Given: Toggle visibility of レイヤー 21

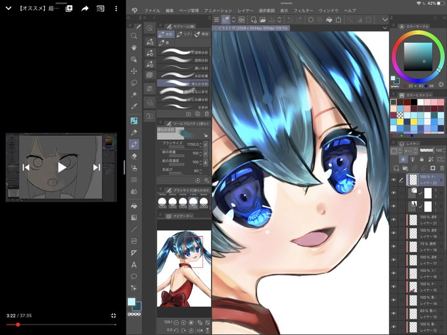Looking at the screenshot, I should pos(394,219).
